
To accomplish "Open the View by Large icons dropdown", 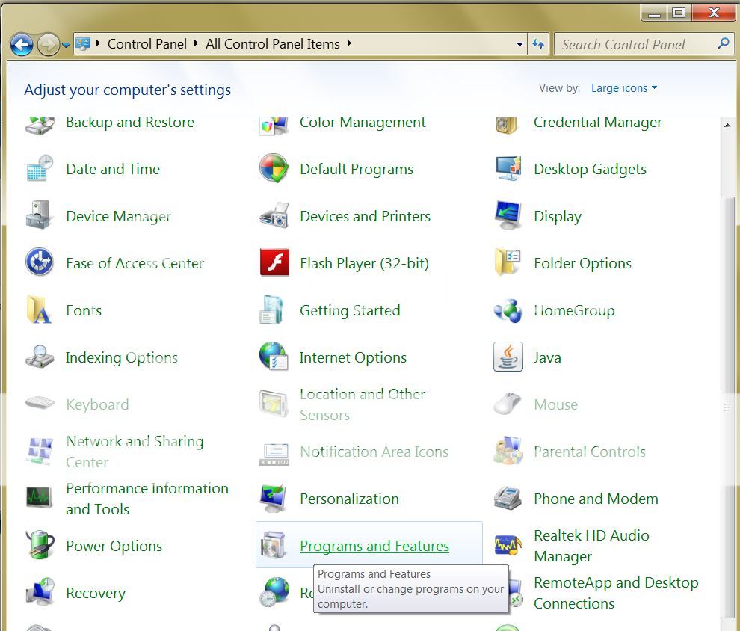I will coord(624,88).
